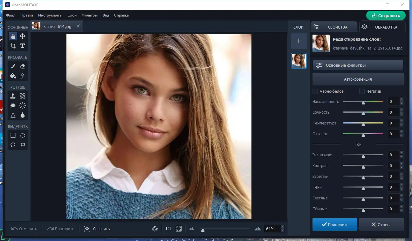Viewport: 412px width, 241px height.
Task: Add a new layer with plus button
Action: [x=299, y=41]
